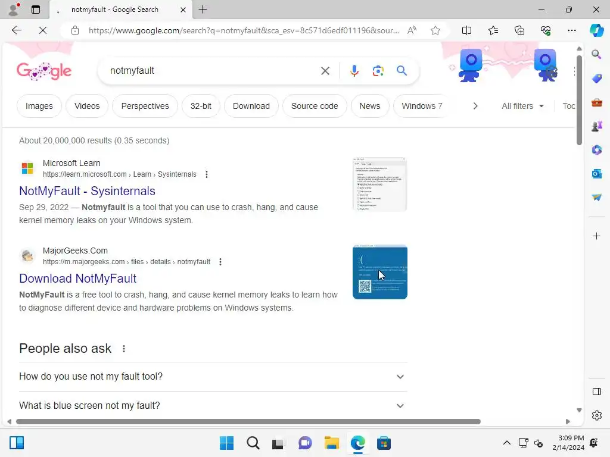Click the horizontal scrollbar thumb
Screen dimensions: 610x457
click(x=248, y=422)
